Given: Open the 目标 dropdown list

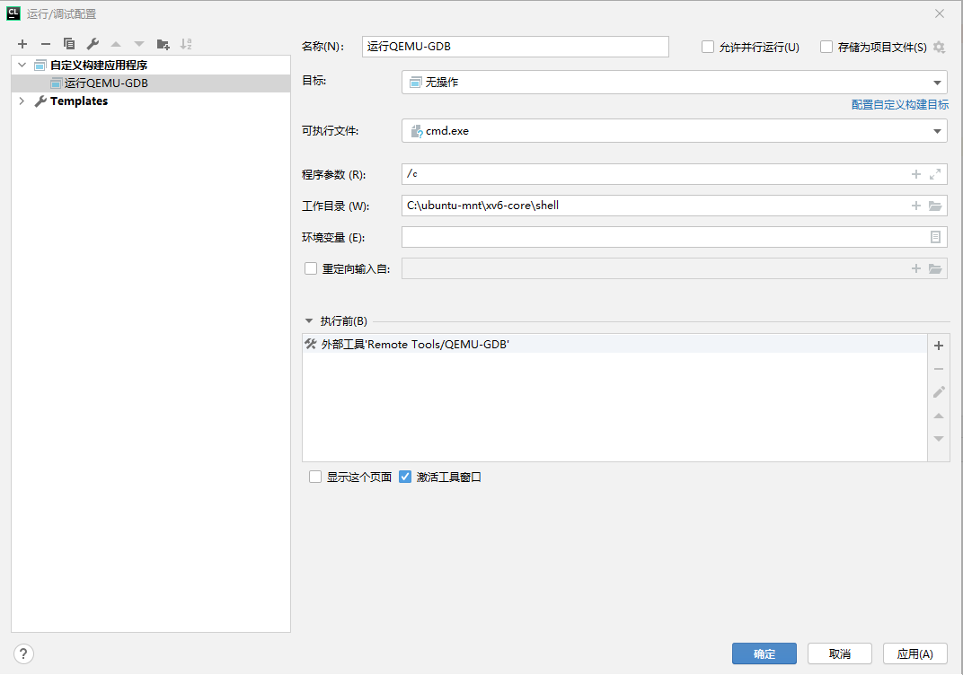Looking at the screenshot, I should click(938, 83).
